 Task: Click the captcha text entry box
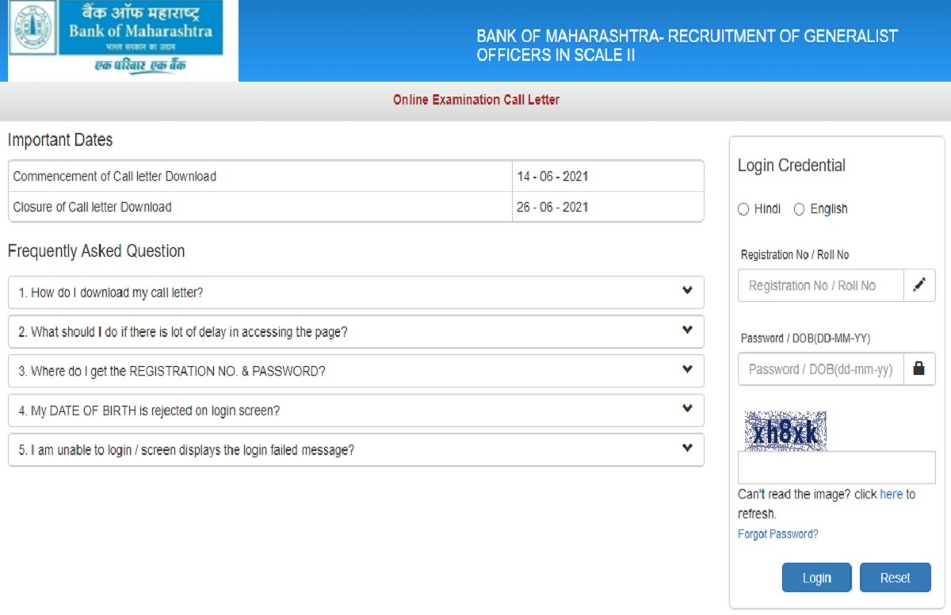[x=836, y=468]
